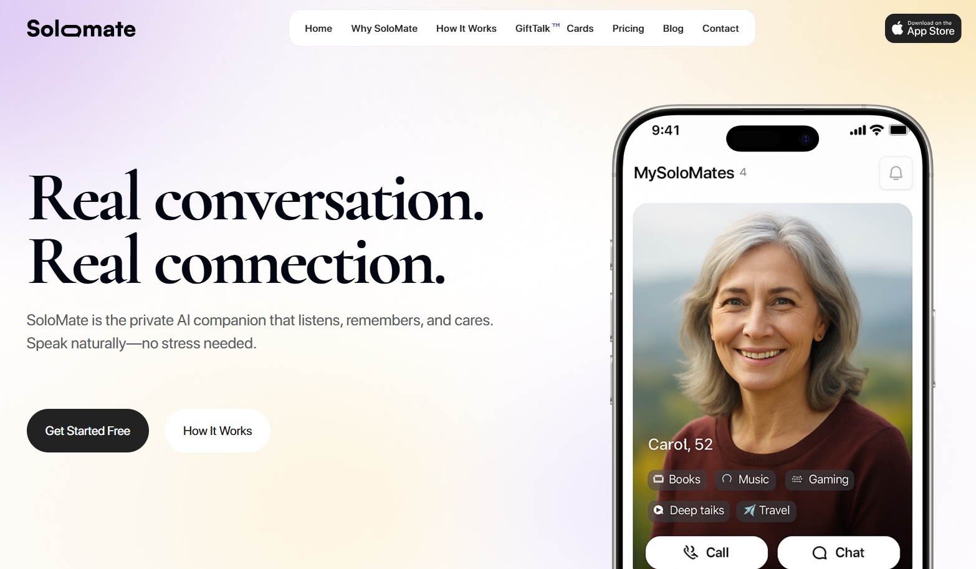This screenshot has width=976, height=569.
Task: Open GiftTalk Cards menu item
Action: (x=554, y=28)
